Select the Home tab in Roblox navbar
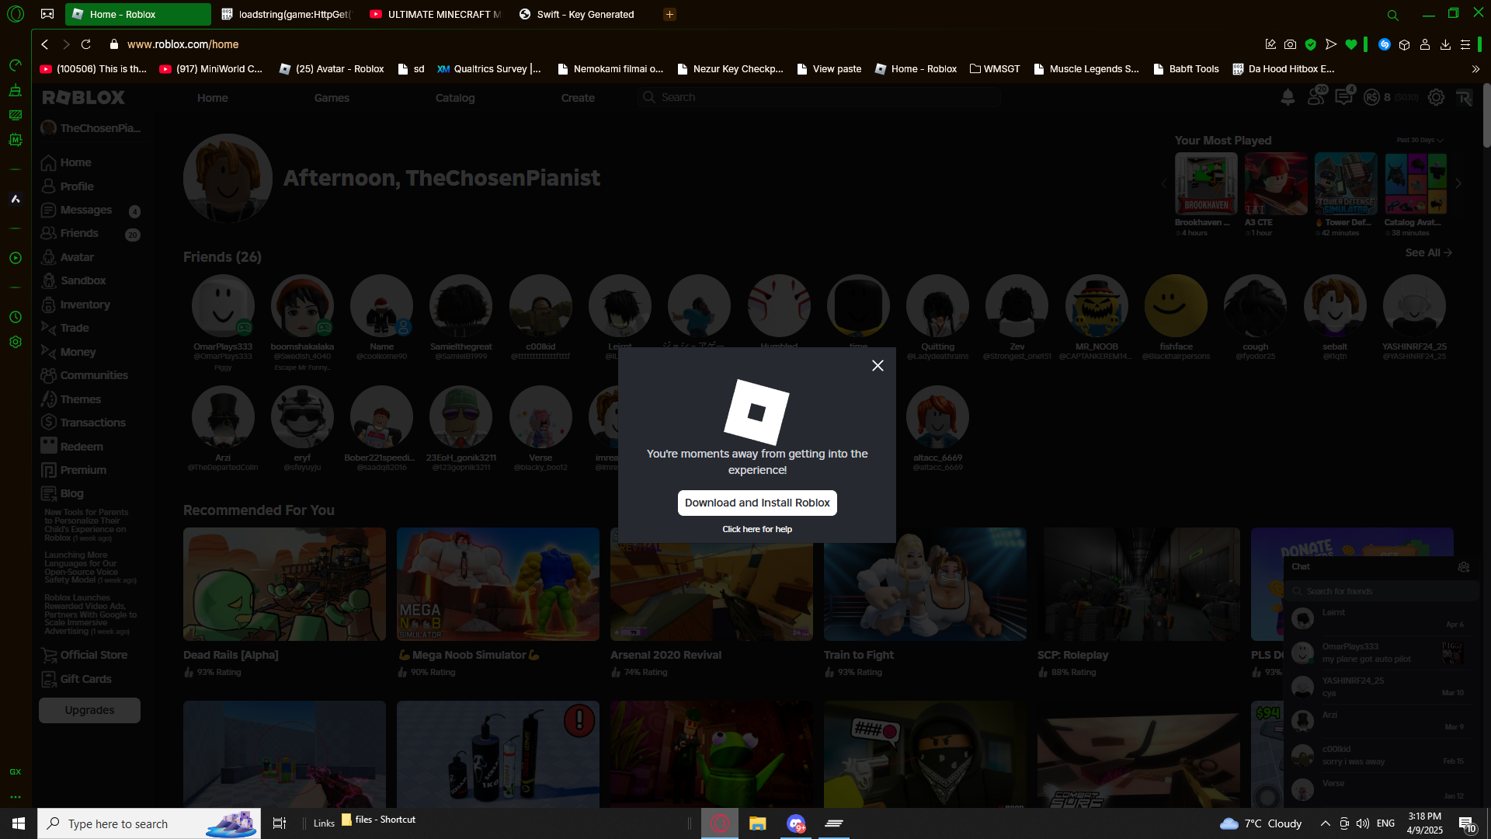1491x839 pixels. (212, 98)
